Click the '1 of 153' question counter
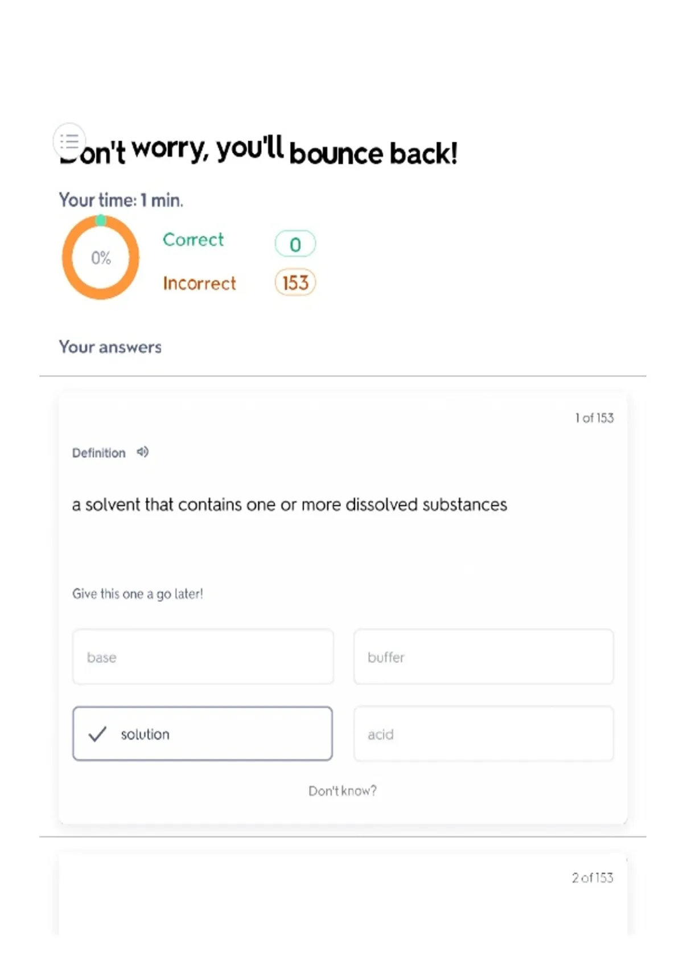683x968 pixels. click(594, 418)
